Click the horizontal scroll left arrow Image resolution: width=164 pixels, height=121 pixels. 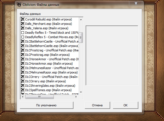(23, 97)
